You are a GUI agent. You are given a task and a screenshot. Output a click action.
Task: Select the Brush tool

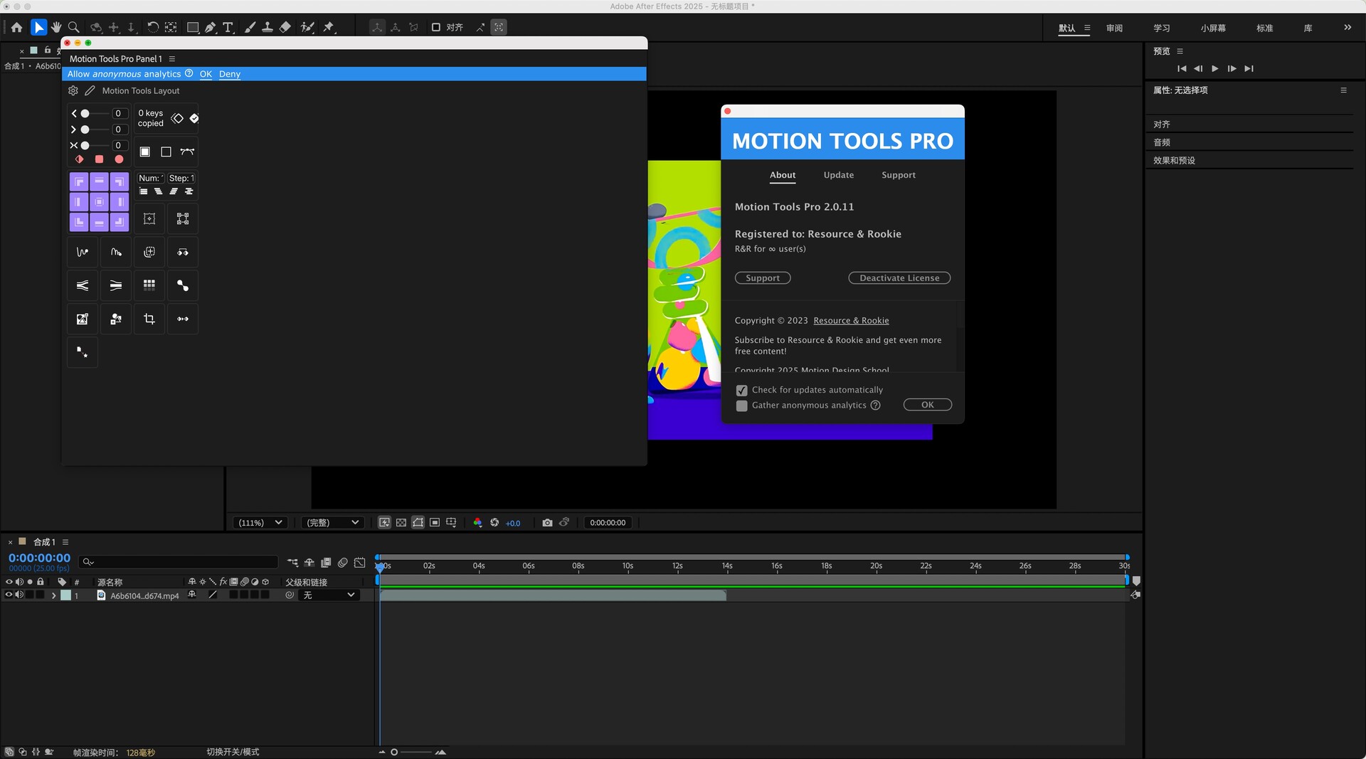250,27
